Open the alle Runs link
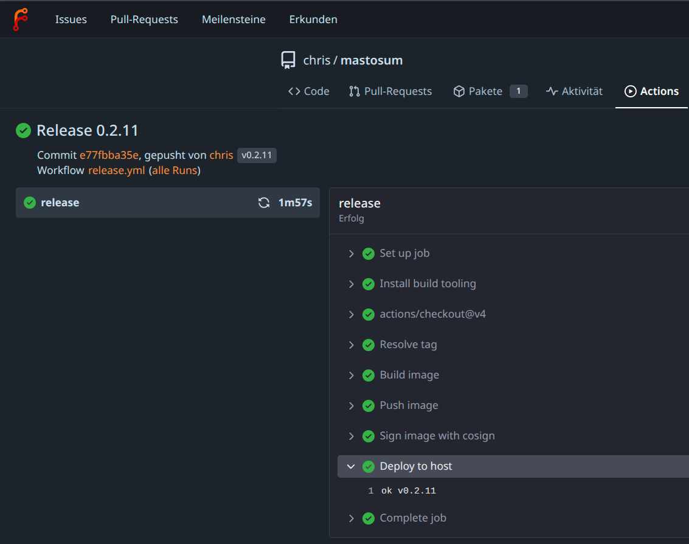The width and height of the screenshot is (689, 544). tap(175, 170)
